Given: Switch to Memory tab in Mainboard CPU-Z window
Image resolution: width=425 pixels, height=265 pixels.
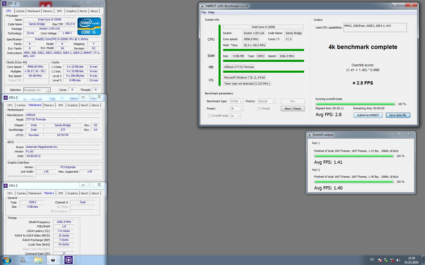Looking at the screenshot, I should click(x=49, y=105).
